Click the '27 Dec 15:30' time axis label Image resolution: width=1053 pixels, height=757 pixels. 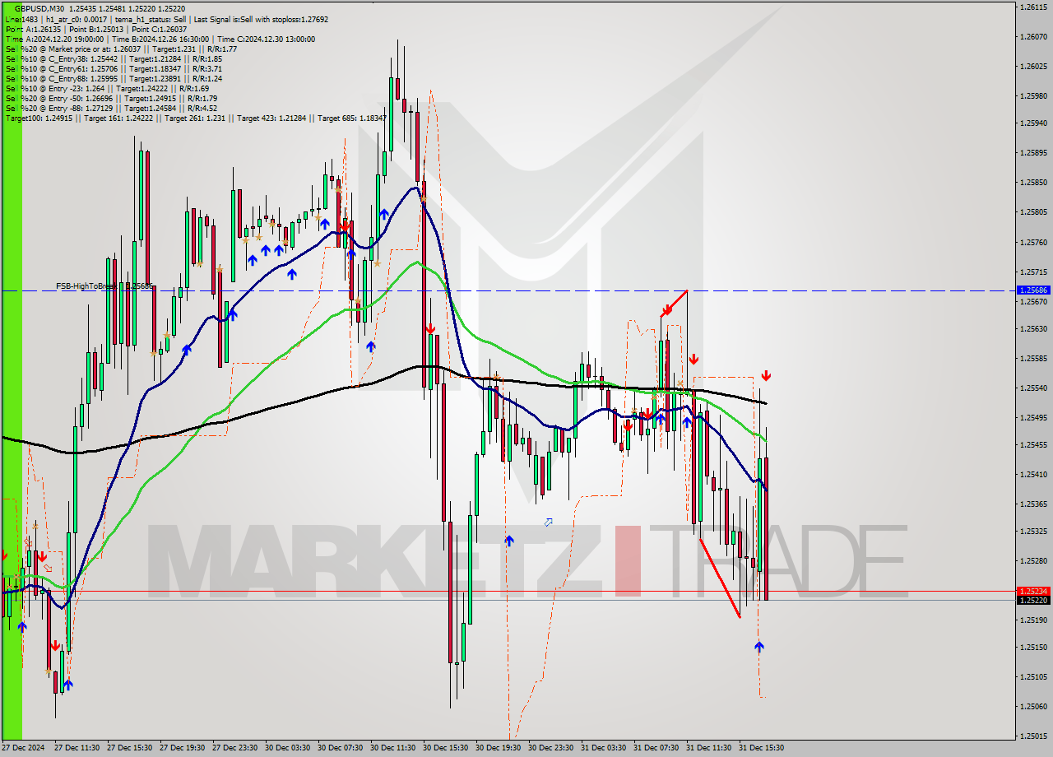click(x=129, y=748)
